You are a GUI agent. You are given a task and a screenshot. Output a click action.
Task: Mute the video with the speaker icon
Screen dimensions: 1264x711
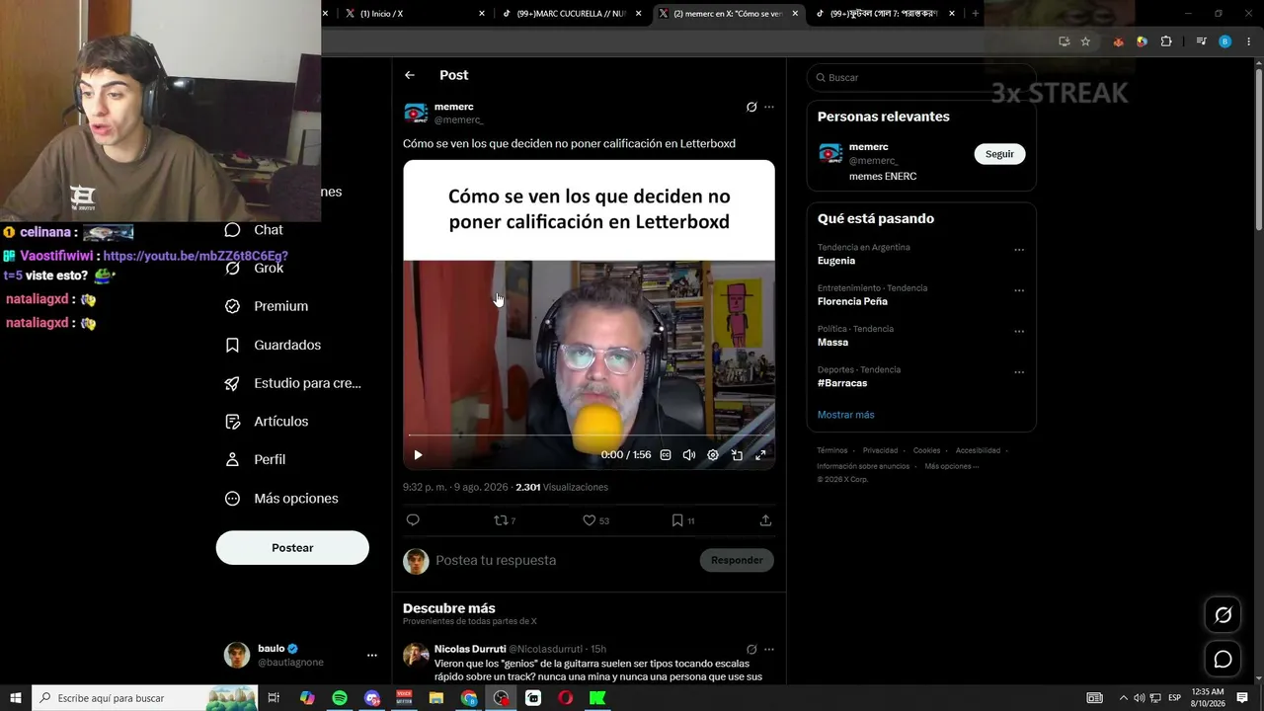pyautogui.click(x=689, y=455)
